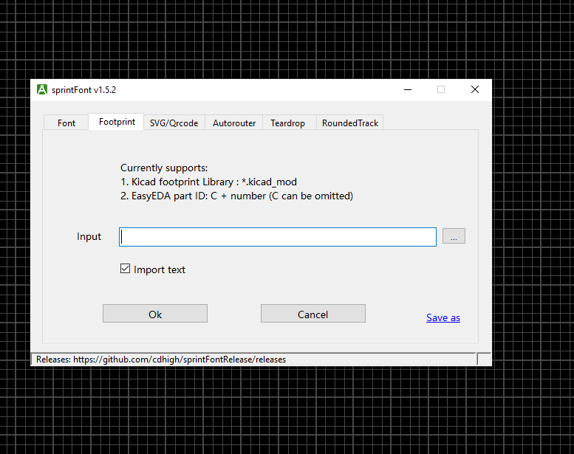The width and height of the screenshot is (574, 454).
Task: Focus the Input text field
Action: tap(278, 237)
